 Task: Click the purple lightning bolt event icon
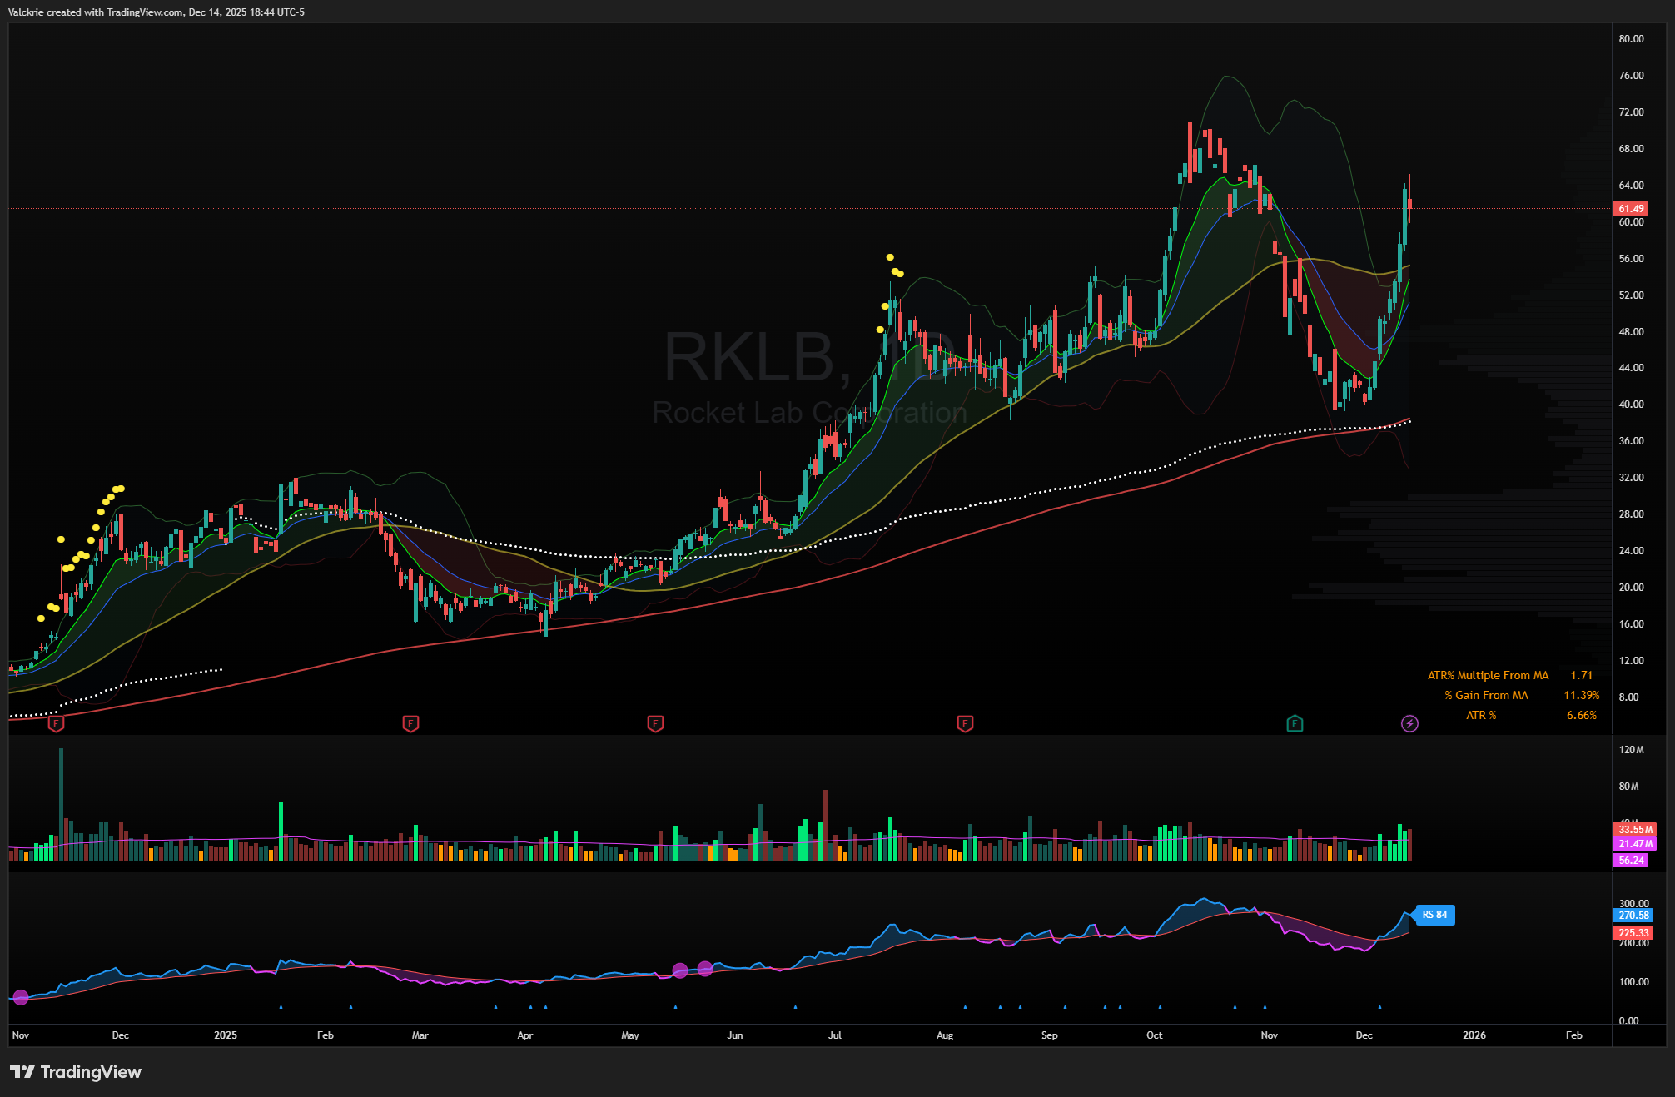1409,723
